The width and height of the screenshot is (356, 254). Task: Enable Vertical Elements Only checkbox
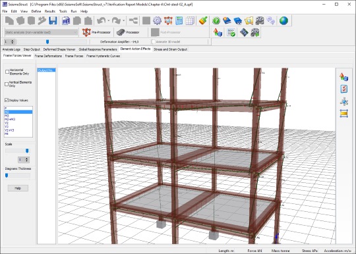tap(7, 84)
